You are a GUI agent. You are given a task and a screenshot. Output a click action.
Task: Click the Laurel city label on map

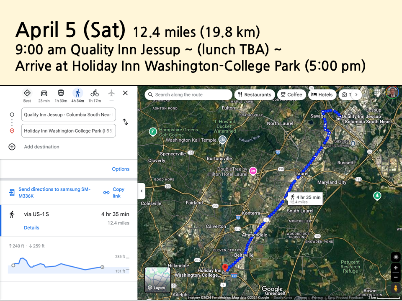tap(302, 173)
